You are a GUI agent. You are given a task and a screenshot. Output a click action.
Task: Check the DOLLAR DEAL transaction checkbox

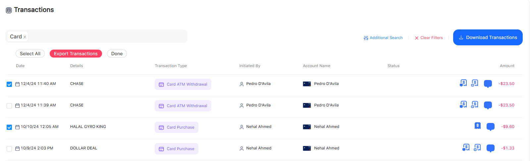9,149
